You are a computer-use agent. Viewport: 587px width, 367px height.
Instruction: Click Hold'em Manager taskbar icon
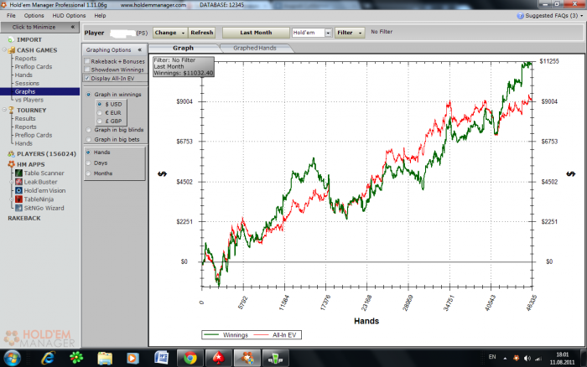247,358
